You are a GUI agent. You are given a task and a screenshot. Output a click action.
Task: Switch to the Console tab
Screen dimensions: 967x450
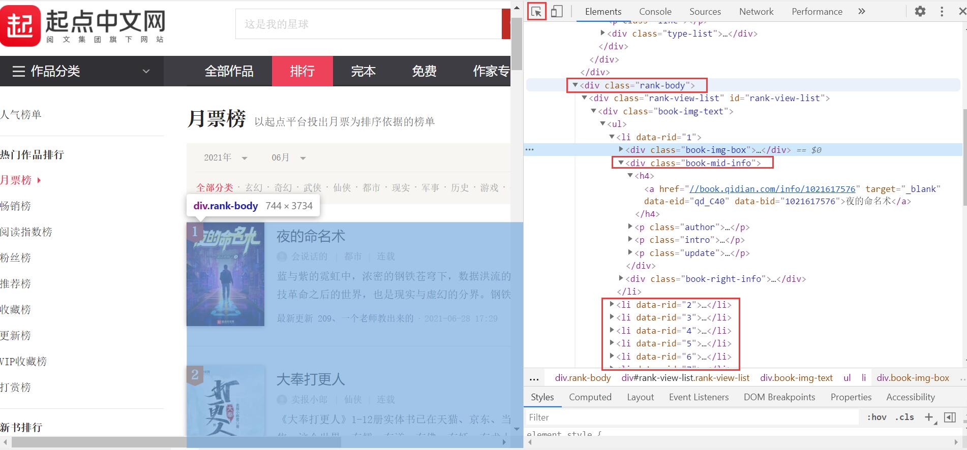point(655,11)
